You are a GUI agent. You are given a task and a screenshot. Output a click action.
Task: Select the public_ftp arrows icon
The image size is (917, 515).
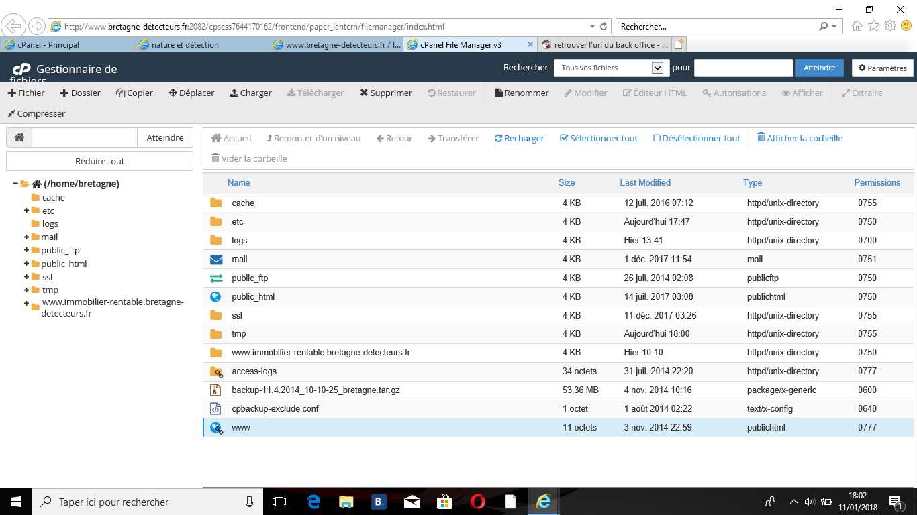[215, 278]
